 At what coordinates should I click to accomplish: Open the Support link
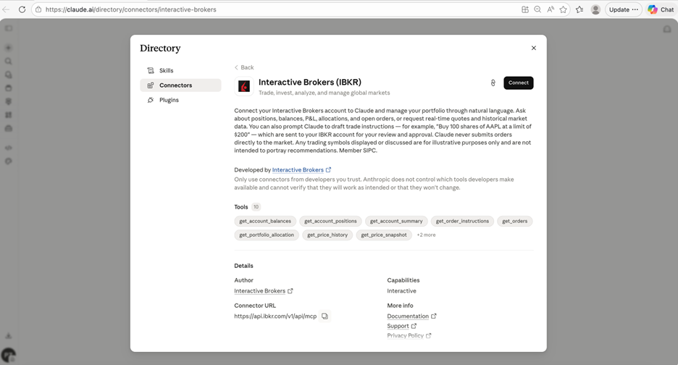coord(398,326)
